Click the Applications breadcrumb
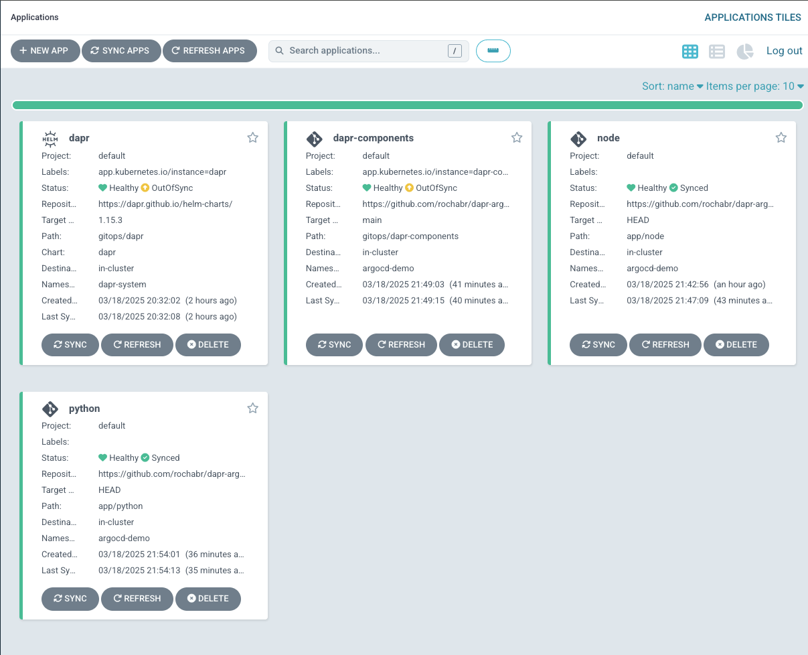This screenshot has width=808, height=655. [35, 17]
